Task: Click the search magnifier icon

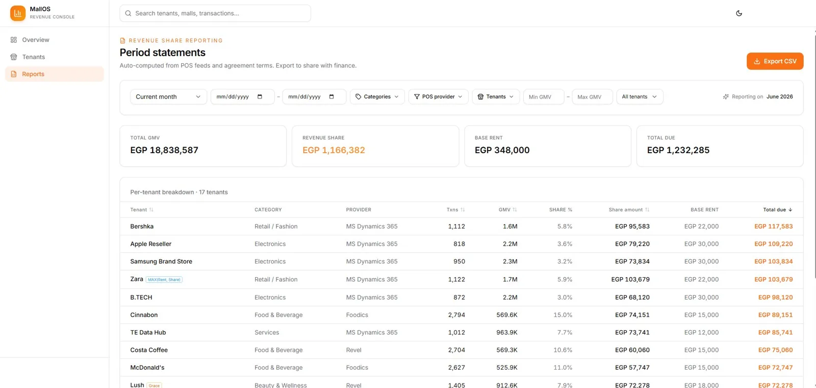Action: point(128,13)
